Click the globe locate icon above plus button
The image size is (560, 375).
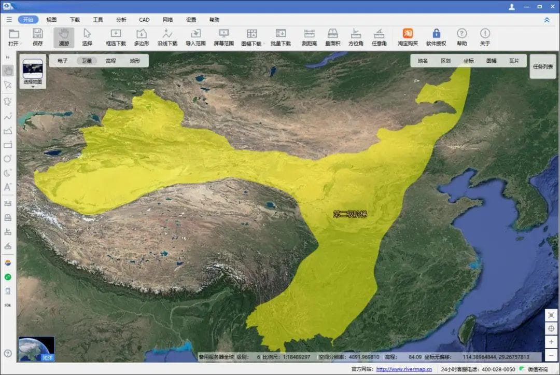click(x=551, y=328)
